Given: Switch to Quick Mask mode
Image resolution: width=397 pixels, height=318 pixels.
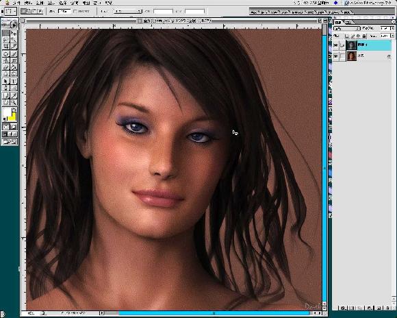Looking at the screenshot, I should point(14,127).
